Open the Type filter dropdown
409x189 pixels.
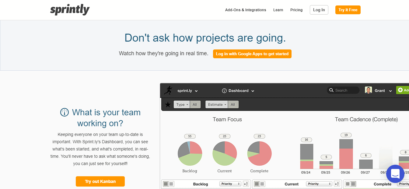click(x=182, y=105)
